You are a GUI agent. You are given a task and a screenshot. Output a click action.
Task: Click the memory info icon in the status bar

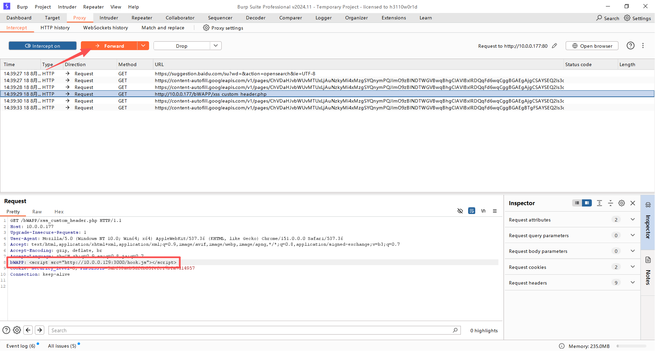tap(562, 346)
